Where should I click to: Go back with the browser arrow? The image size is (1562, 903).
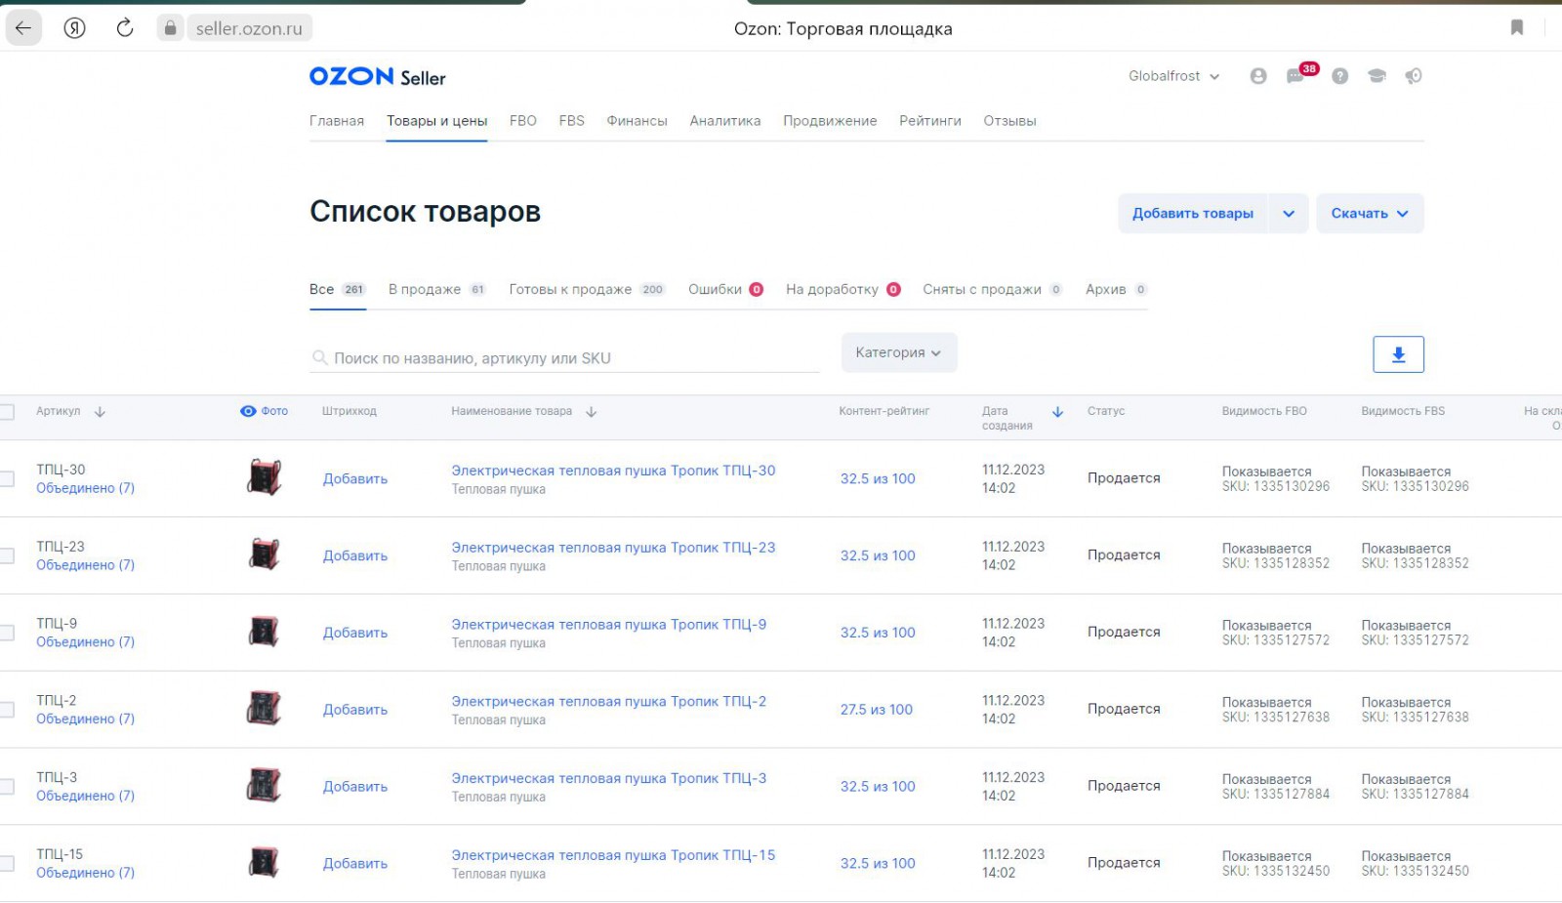coord(23,28)
